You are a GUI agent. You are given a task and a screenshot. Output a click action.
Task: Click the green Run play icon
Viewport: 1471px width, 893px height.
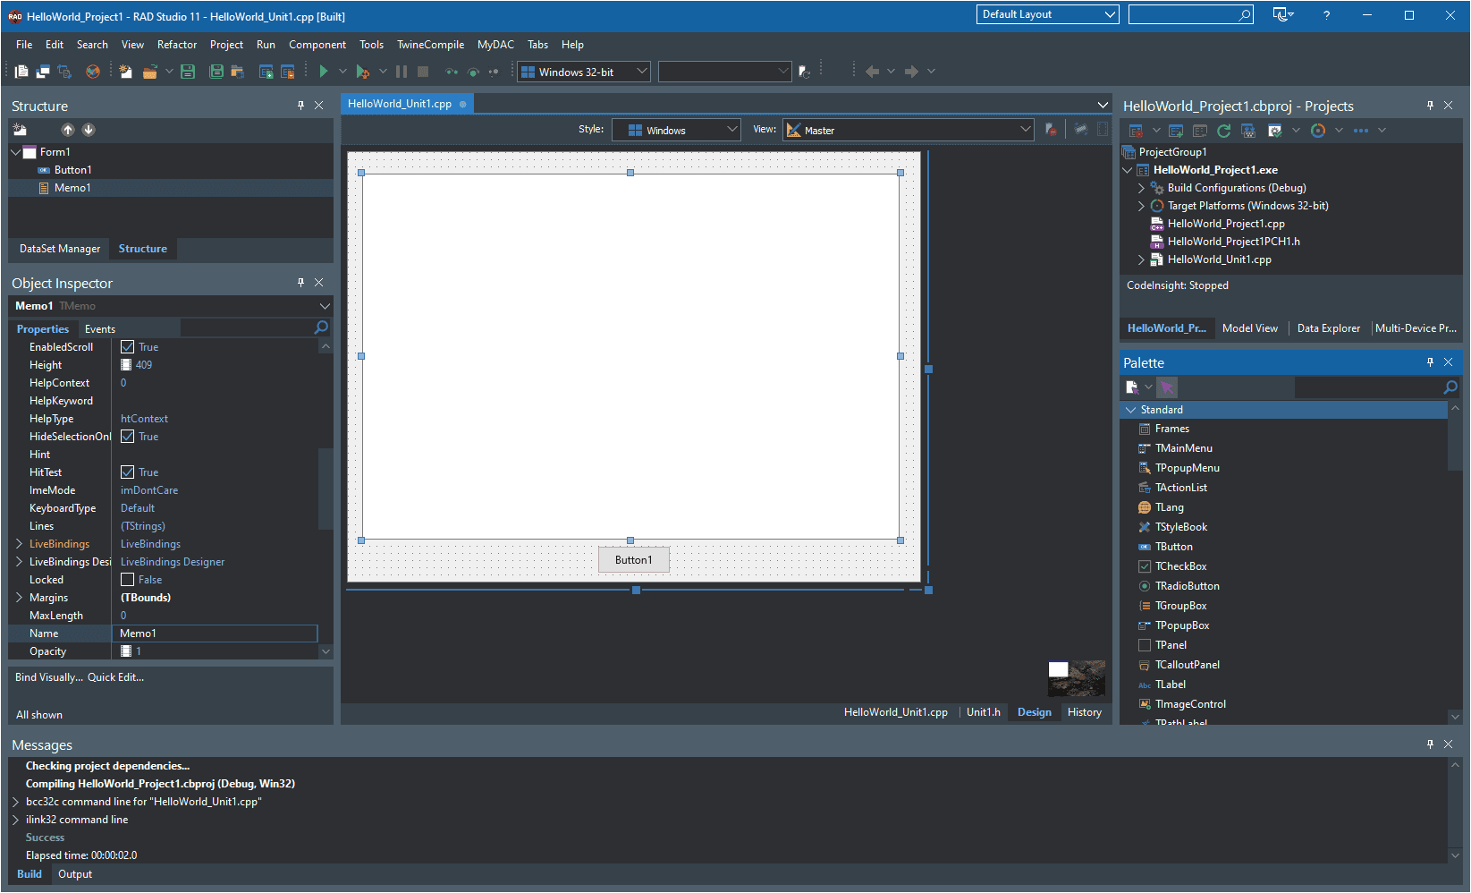click(324, 72)
